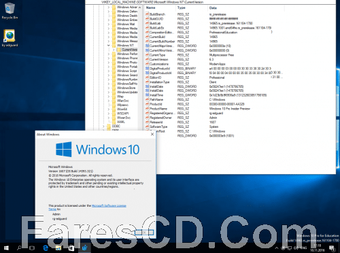340x253 pixels.
Task: Select the Registry Editor taskbar icon
Action: pos(84,248)
